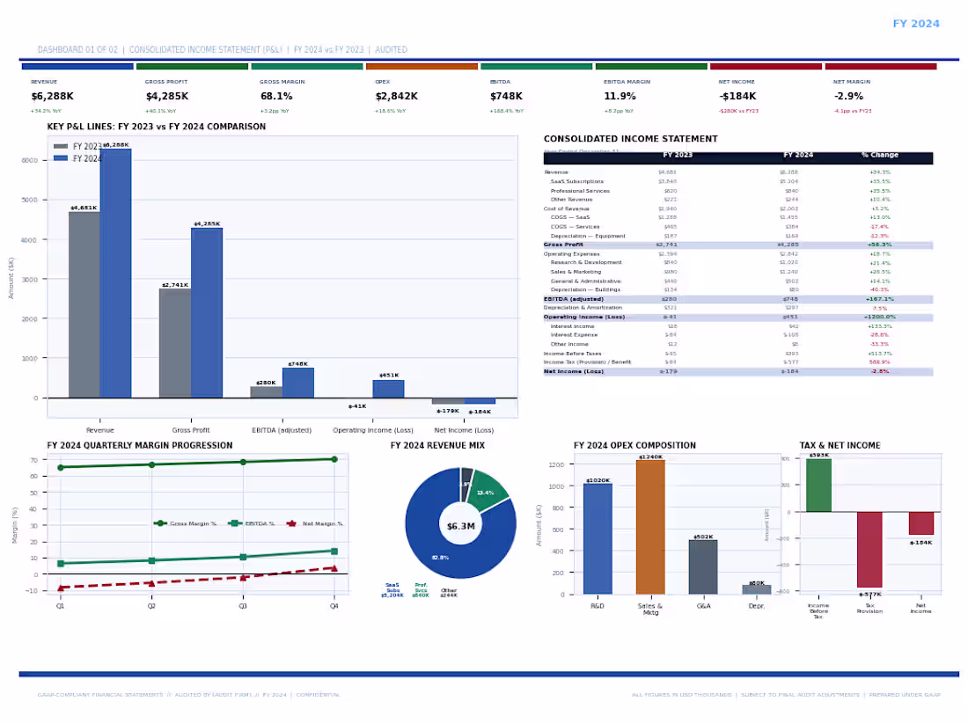Click the 'Research & Development' row label
This screenshot has width=968, height=723.
click(586, 262)
